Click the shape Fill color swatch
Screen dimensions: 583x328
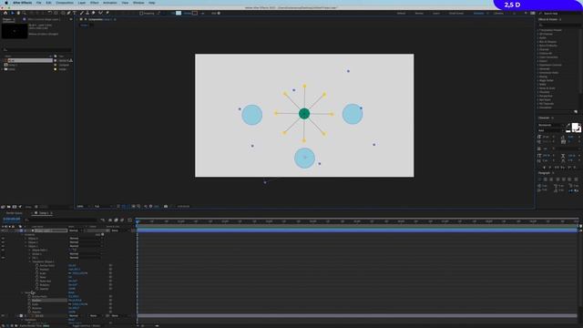(x=179, y=13)
